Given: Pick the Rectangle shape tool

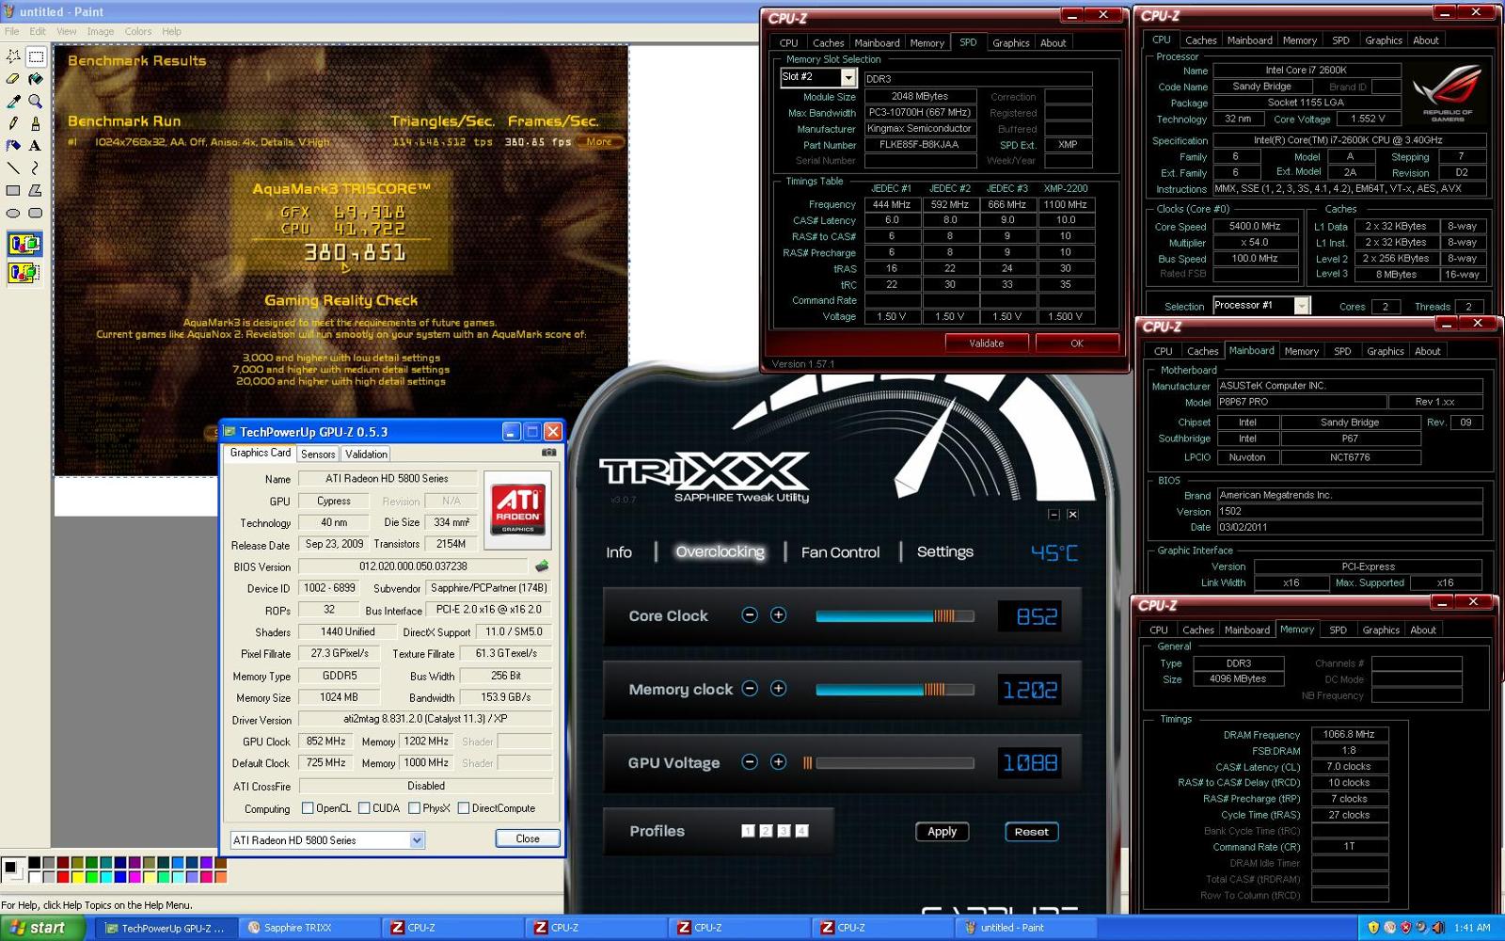Looking at the screenshot, I should tap(13, 190).
